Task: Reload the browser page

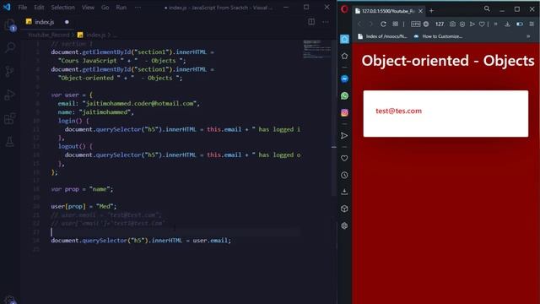Action: click(x=383, y=24)
